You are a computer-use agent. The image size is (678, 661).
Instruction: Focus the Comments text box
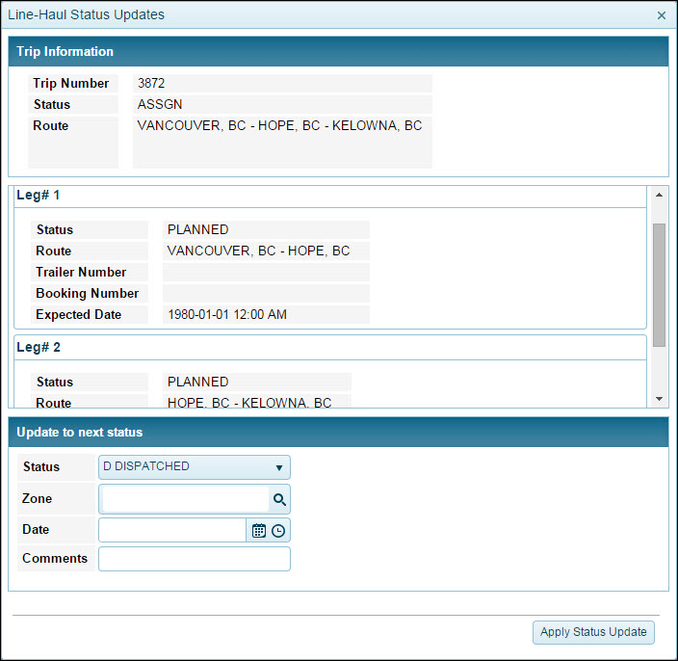pos(194,559)
